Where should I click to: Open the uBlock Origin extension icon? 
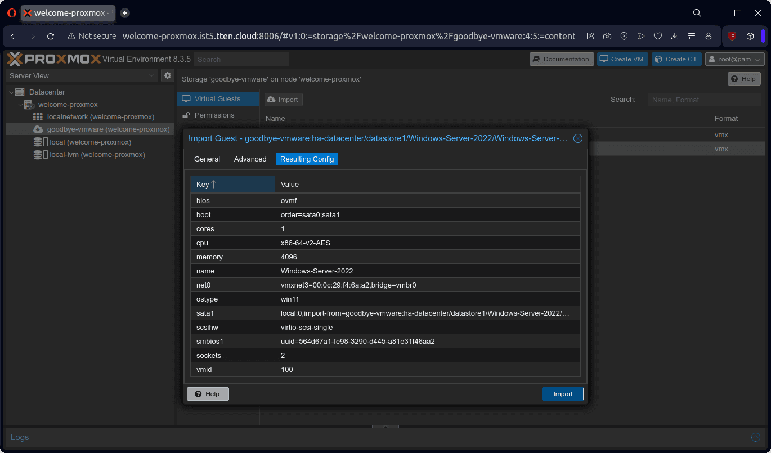tap(732, 36)
